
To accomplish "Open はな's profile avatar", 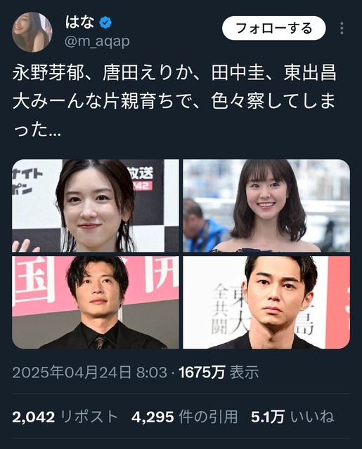I will click(32, 32).
